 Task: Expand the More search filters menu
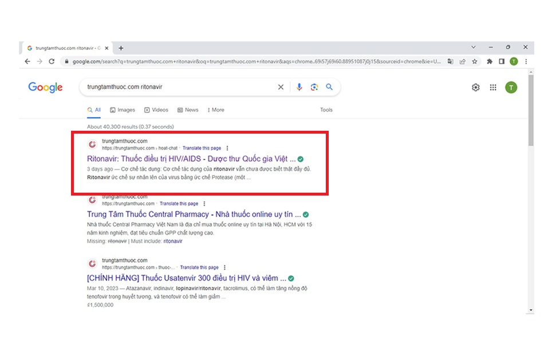(216, 110)
